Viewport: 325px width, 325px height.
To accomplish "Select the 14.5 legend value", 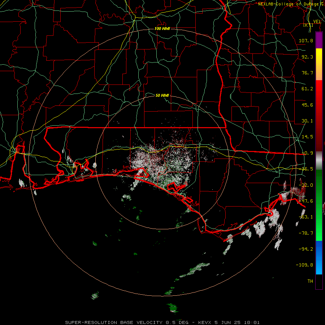I will click(x=307, y=137).
